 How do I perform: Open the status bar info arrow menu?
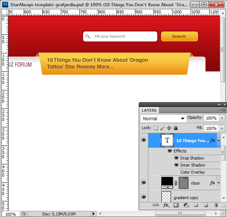(93, 214)
